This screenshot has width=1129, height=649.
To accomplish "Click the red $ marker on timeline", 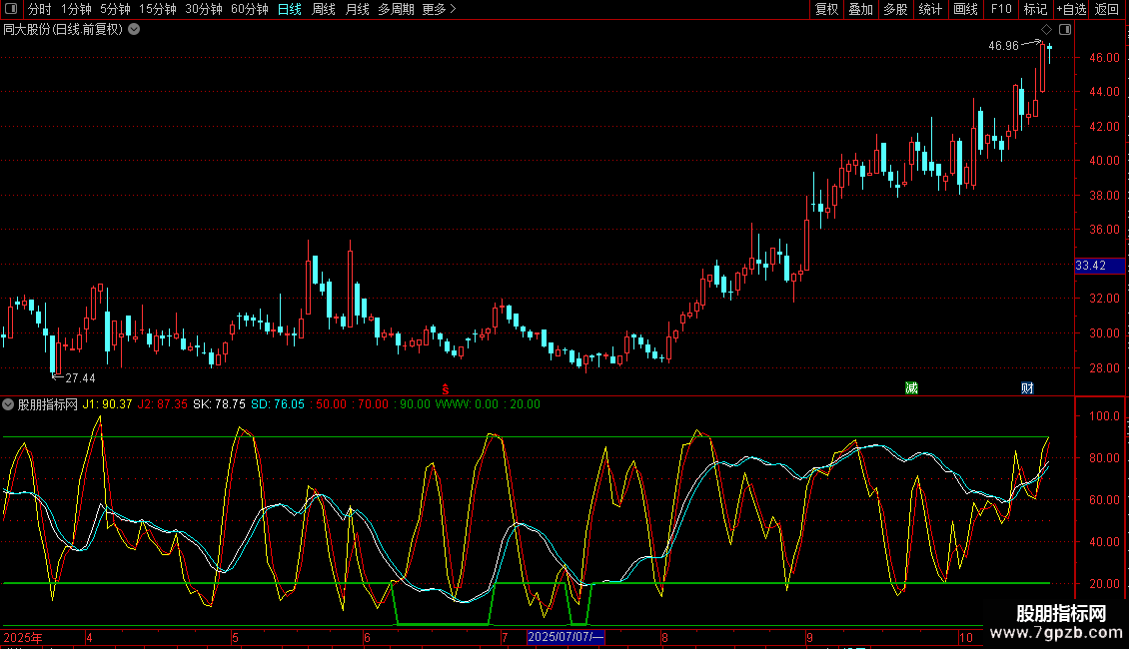I will pos(446,387).
